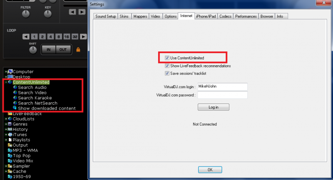Image resolution: width=333 pixels, height=180 pixels.
Task: Click the LiveFeedback folder icon
Action: coord(10,114)
